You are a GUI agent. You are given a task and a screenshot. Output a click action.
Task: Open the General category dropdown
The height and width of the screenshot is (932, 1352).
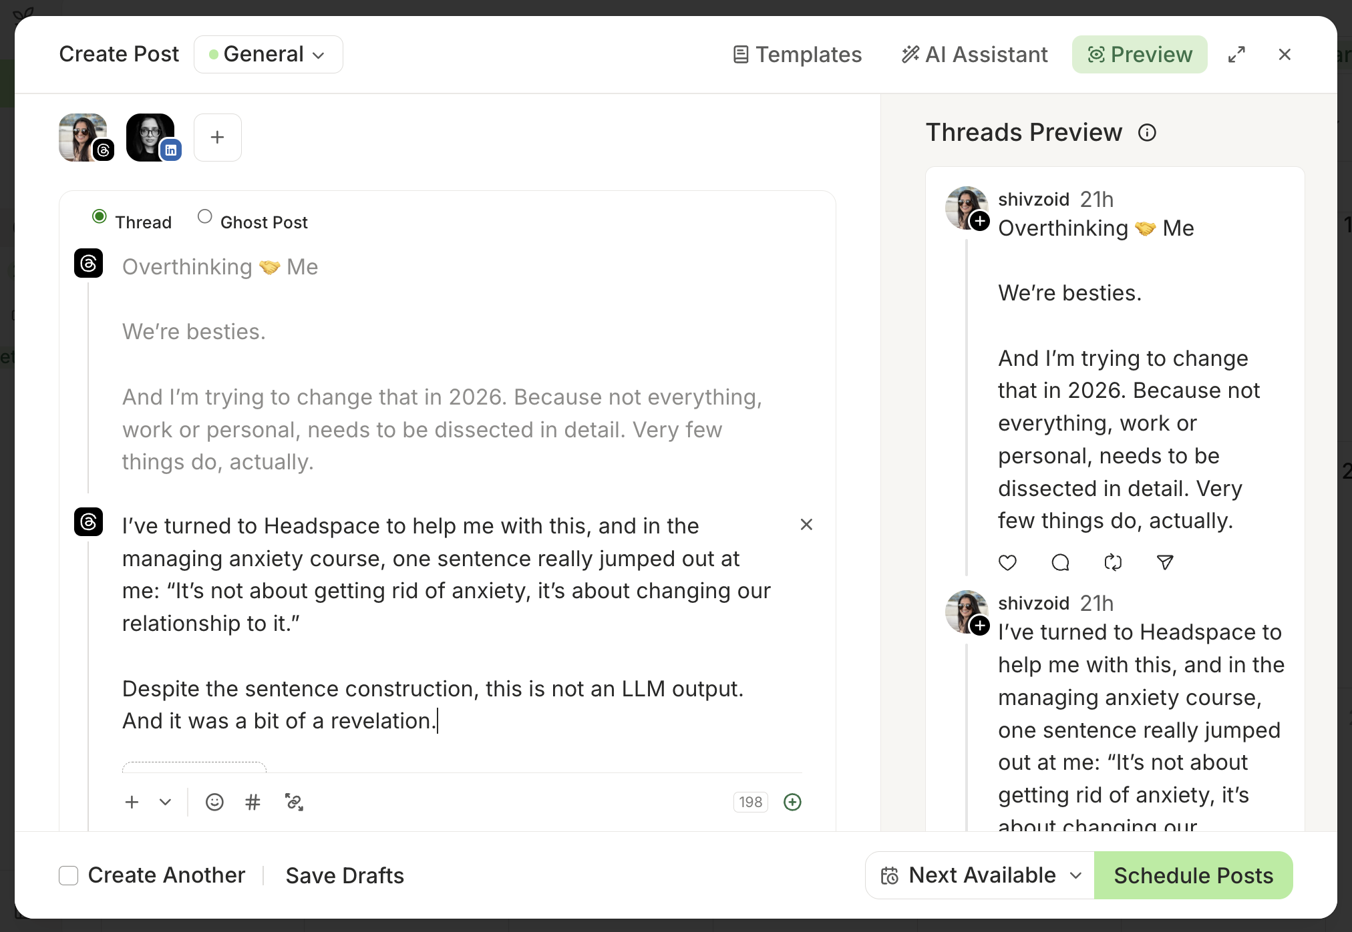click(x=269, y=55)
